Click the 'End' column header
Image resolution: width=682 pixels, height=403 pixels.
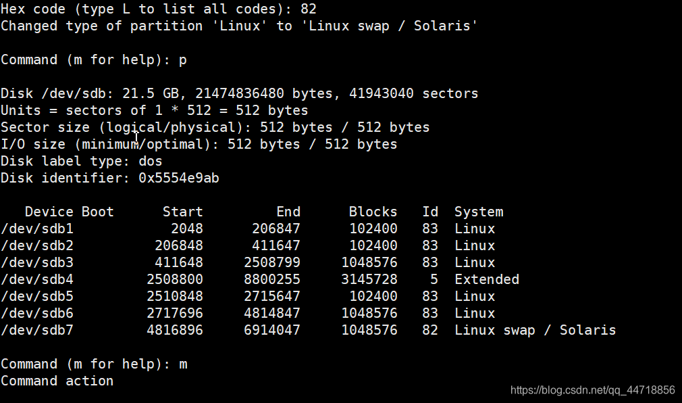[x=288, y=212]
